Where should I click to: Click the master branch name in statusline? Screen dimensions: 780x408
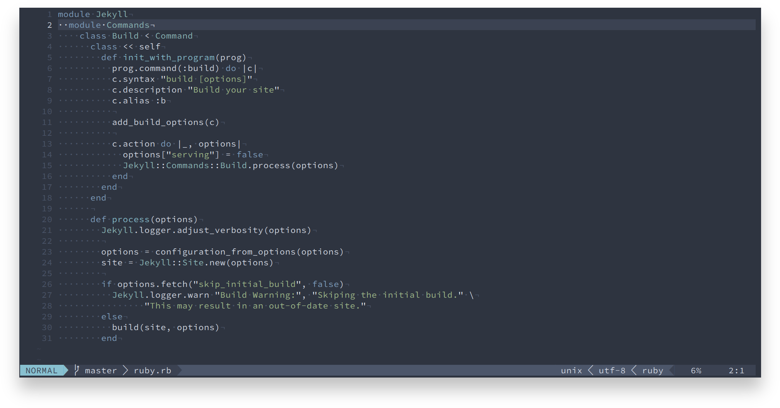click(x=100, y=370)
